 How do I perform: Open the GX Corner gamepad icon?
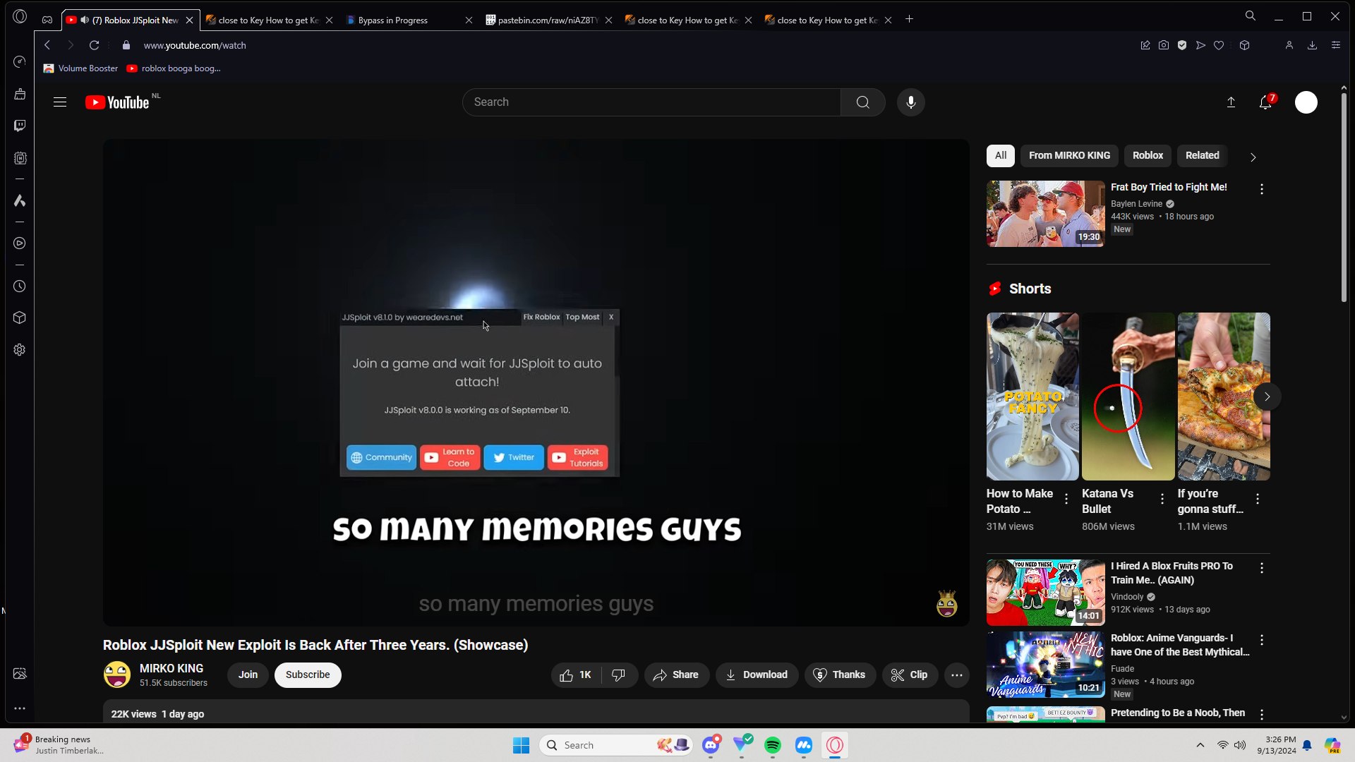tap(47, 20)
